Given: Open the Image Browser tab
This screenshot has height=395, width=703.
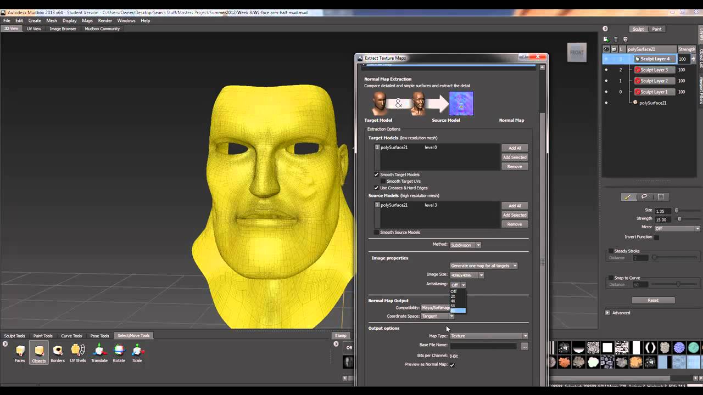Looking at the screenshot, I should [x=63, y=29].
